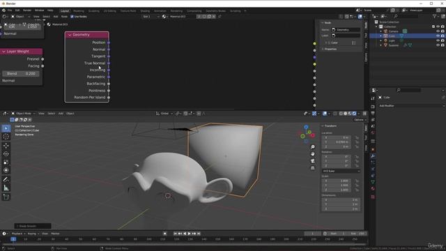Select the Select Box tool in viewport toolbar
The height and width of the screenshot is (251, 446).
6,128
